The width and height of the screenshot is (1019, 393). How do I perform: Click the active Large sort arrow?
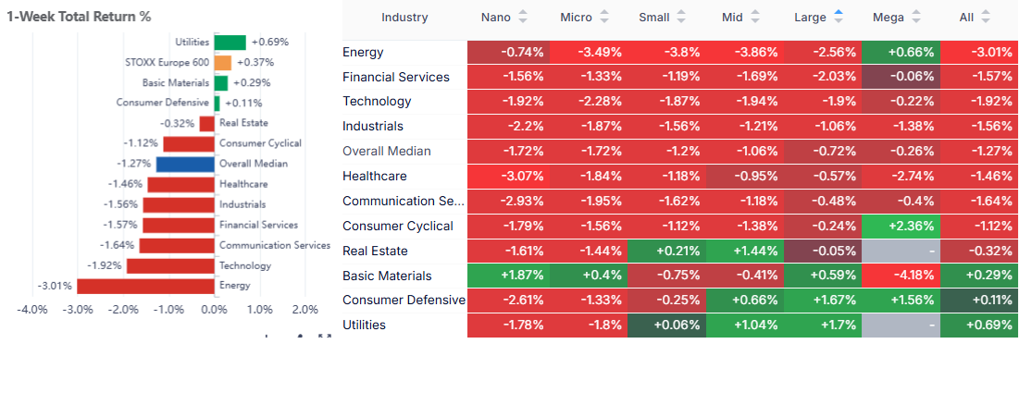point(839,17)
